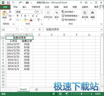104x96 pixels.
Task: Open font group dialog launcher
Action: (42, 24)
